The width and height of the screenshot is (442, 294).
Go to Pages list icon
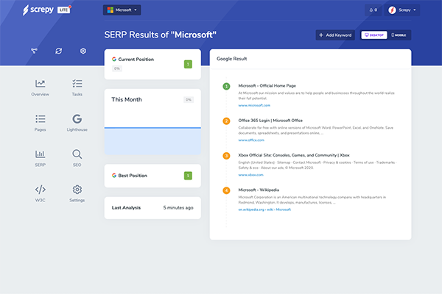pyautogui.click(x=41, y=119)
